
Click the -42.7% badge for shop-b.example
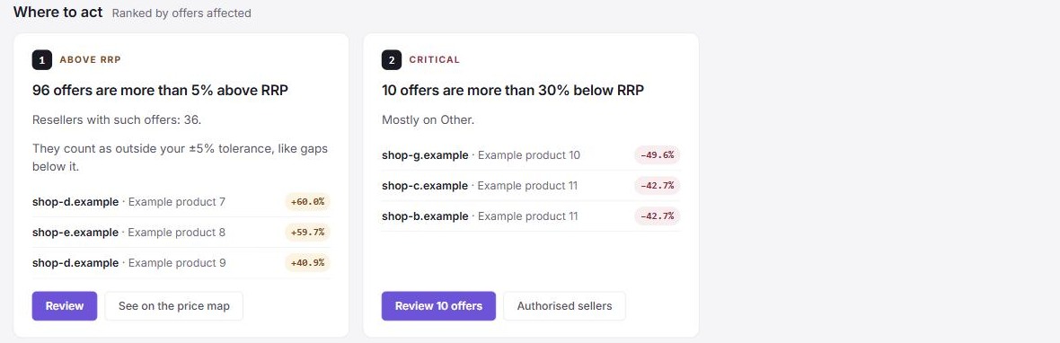(x=657, y=216)
